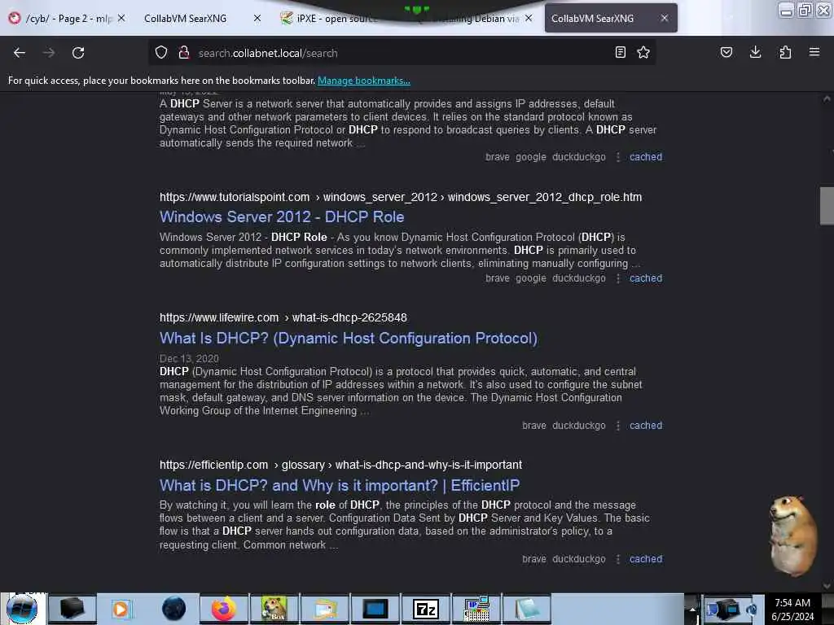Open the folder window taskbar icon
Viewport: 834px width, 625px height.
pyautogui.click(x=325, y=609)
